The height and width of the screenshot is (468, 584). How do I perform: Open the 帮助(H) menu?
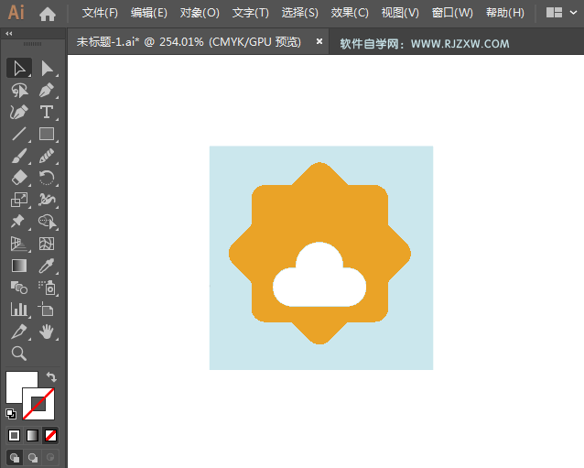coord(505,13)
